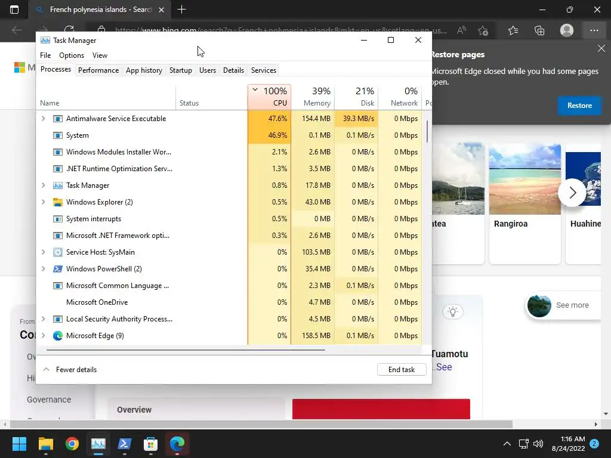Switch to the Services tab

[263, 70]
